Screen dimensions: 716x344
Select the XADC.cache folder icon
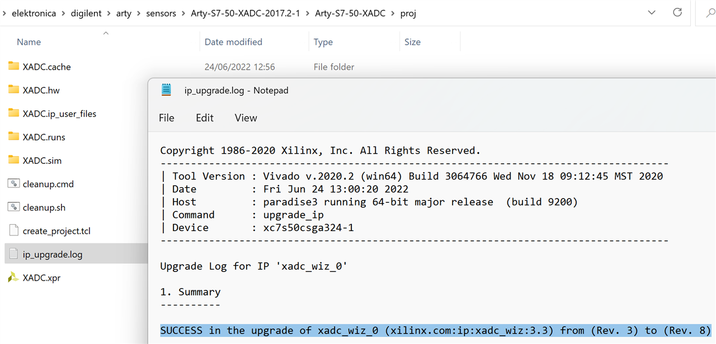14,67
